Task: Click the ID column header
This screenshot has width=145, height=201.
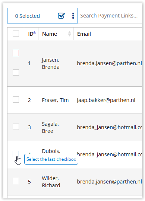Action: [x=31, y=34]
